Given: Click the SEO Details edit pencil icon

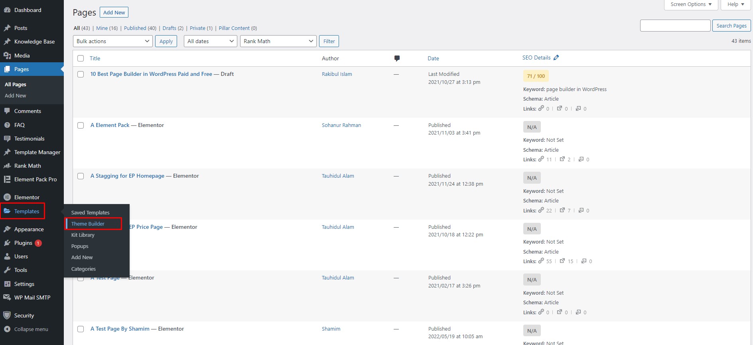Looking at the screenshot, I should 556,57.
